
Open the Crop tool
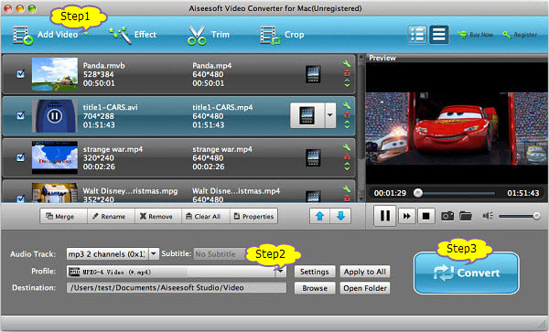(x=282, y=35)
